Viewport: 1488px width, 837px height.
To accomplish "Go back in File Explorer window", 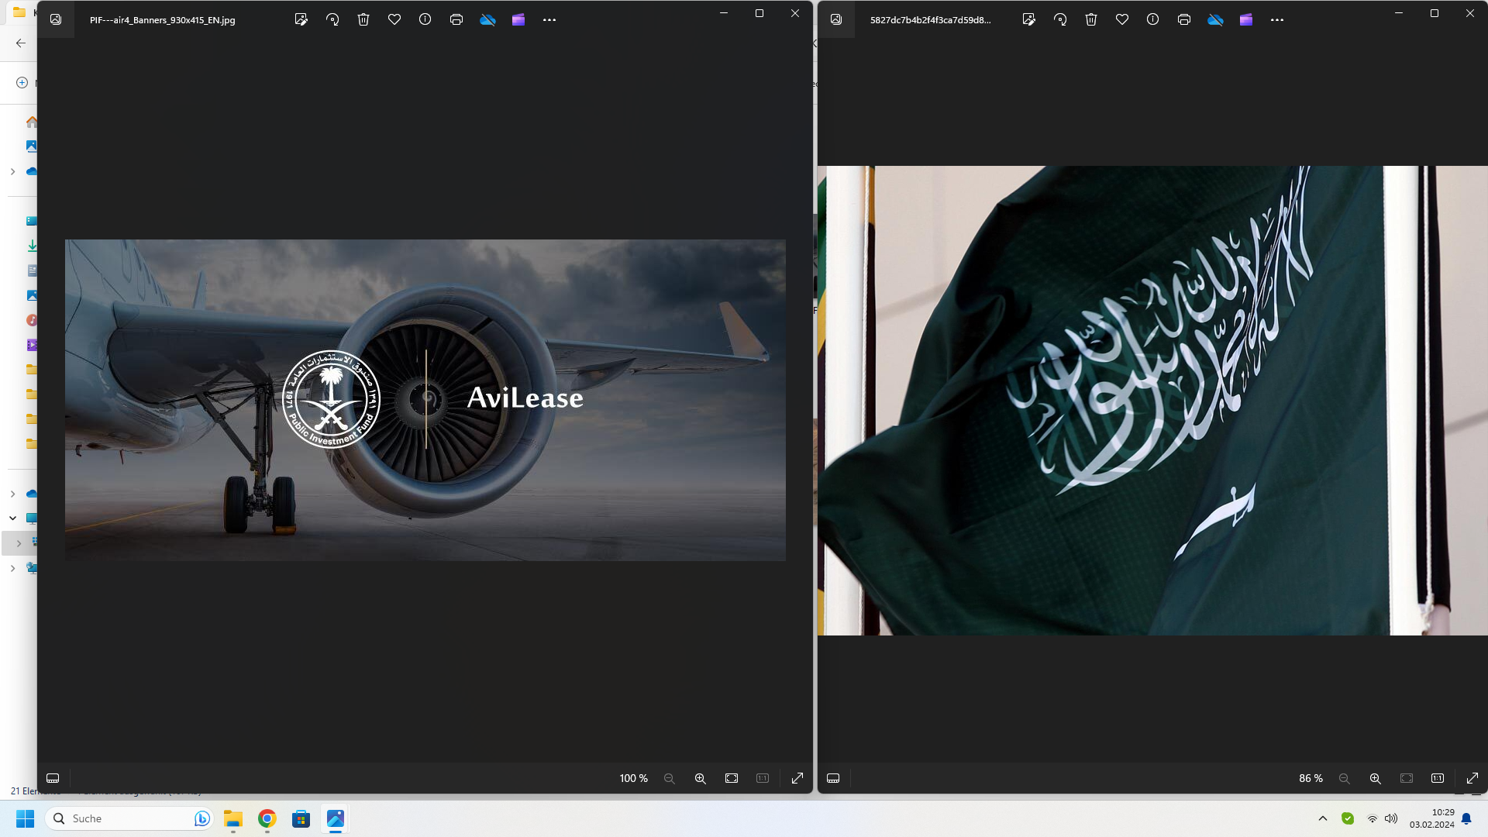I will (x=21, y=43).
